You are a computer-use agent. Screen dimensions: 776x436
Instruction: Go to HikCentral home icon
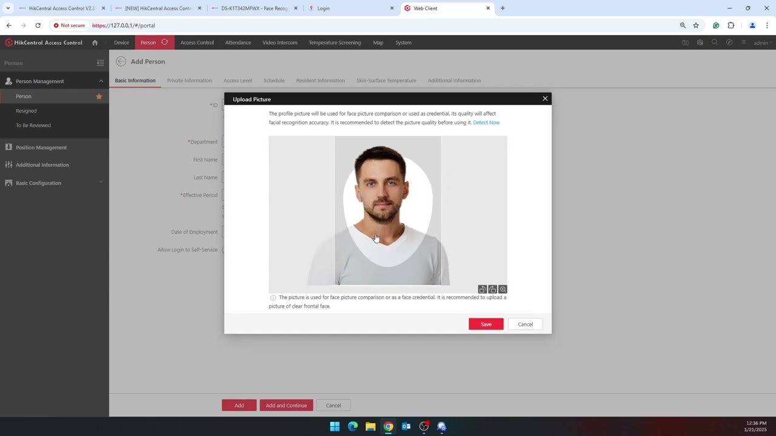point(95,42)
